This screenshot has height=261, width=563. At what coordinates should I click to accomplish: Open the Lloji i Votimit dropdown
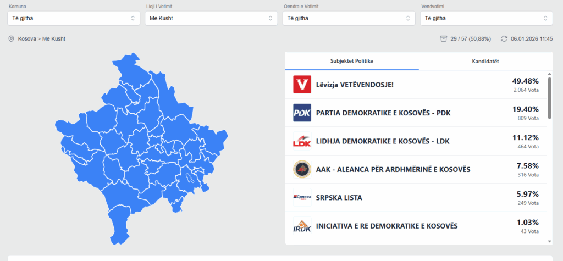coord(211,18)
